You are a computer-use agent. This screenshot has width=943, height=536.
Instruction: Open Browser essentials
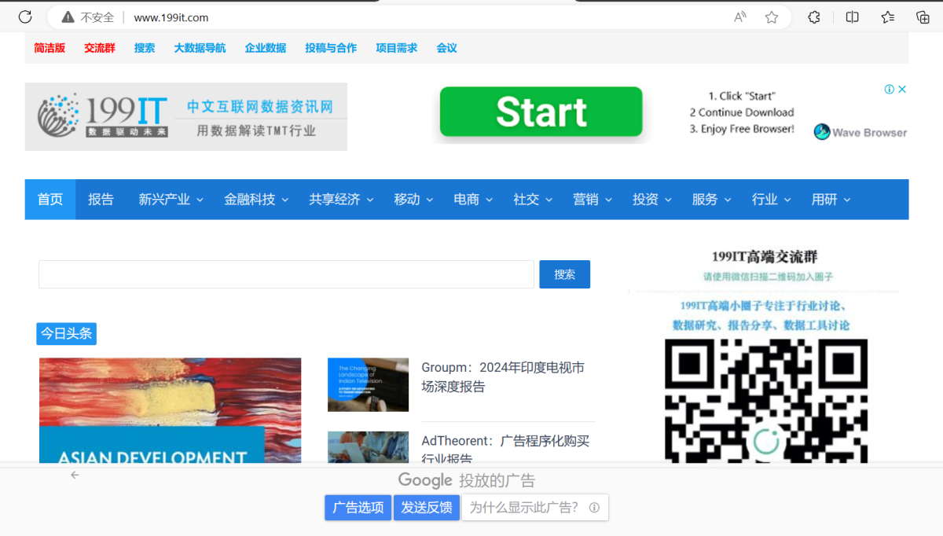[x=813, y=17]
